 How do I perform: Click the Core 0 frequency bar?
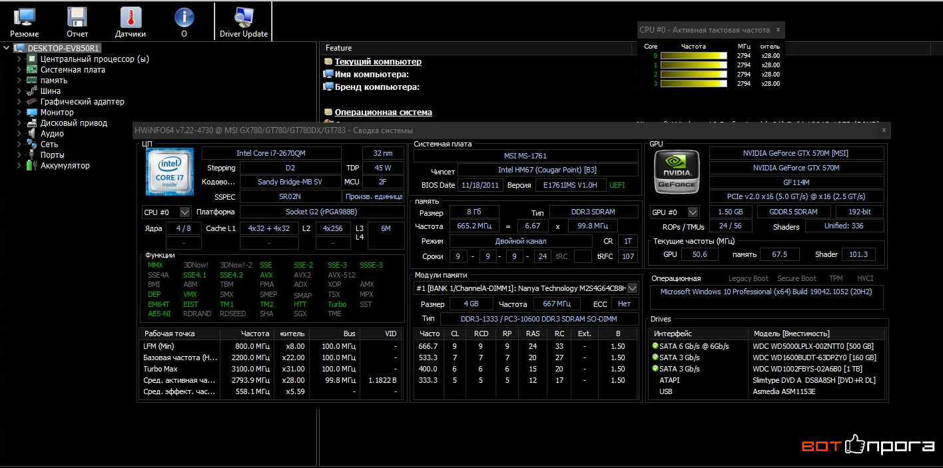[693, 56]
